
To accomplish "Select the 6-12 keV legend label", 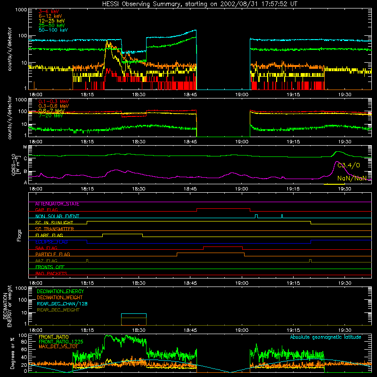I will (50, 16).
